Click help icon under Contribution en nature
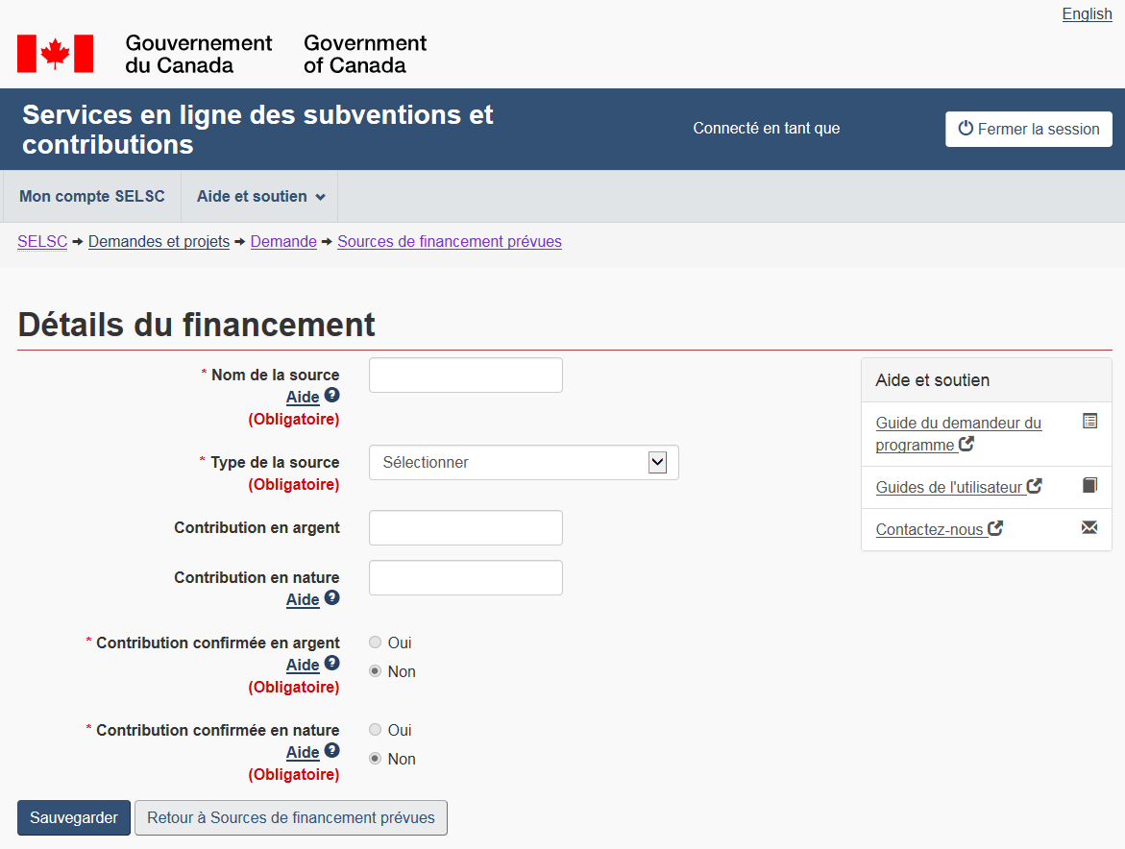The image size is (1125, 849). [x=331, y=597]
